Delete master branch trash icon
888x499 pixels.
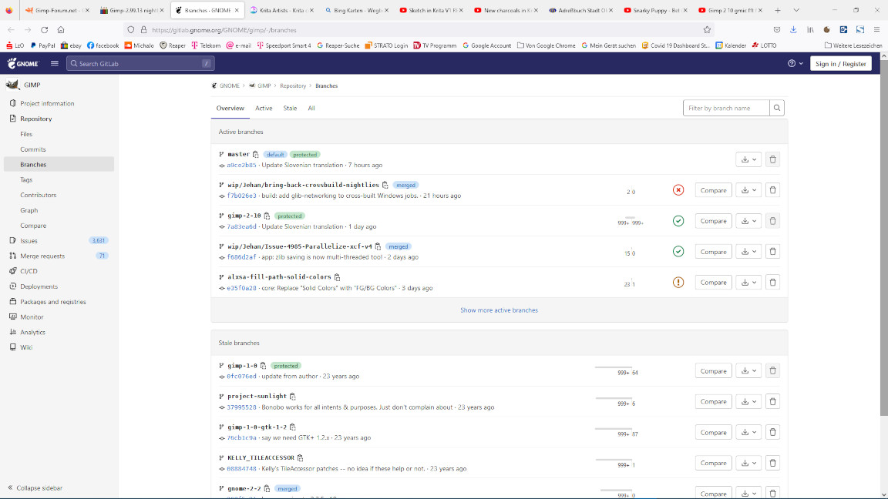point(772,159)
